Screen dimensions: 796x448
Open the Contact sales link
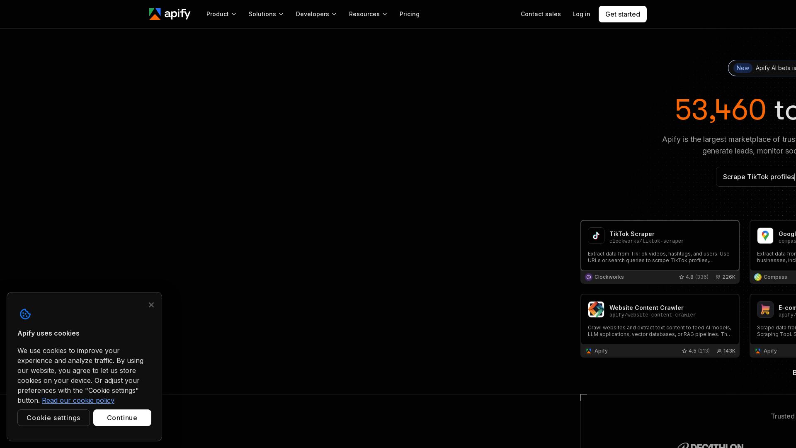541,14
